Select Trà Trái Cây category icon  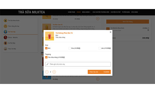click(5, 32)
